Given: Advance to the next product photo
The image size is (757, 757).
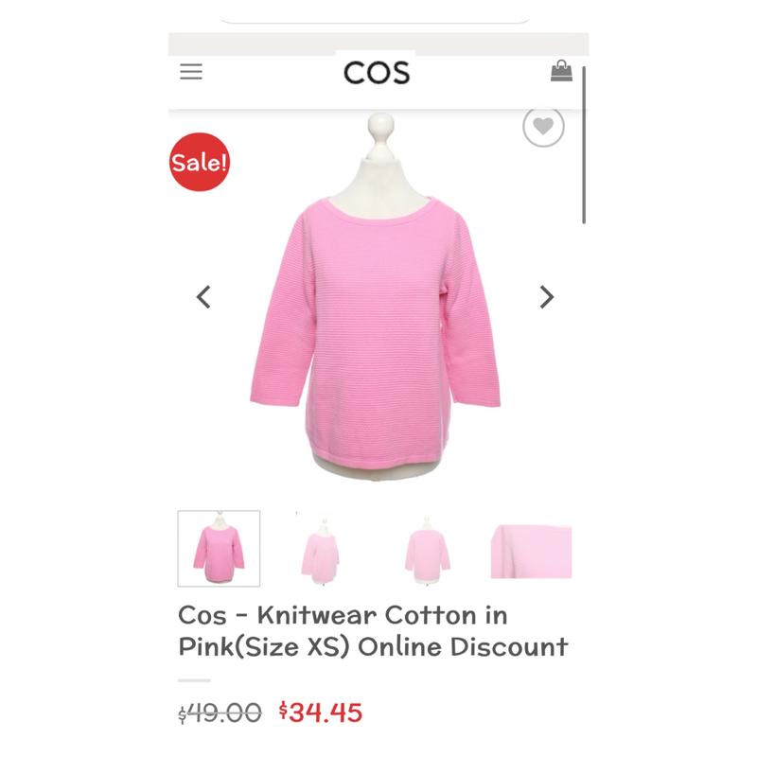Looking at the screenshot, I should (547, 297).
